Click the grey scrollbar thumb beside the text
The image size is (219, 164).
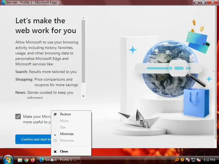[83, 51]
